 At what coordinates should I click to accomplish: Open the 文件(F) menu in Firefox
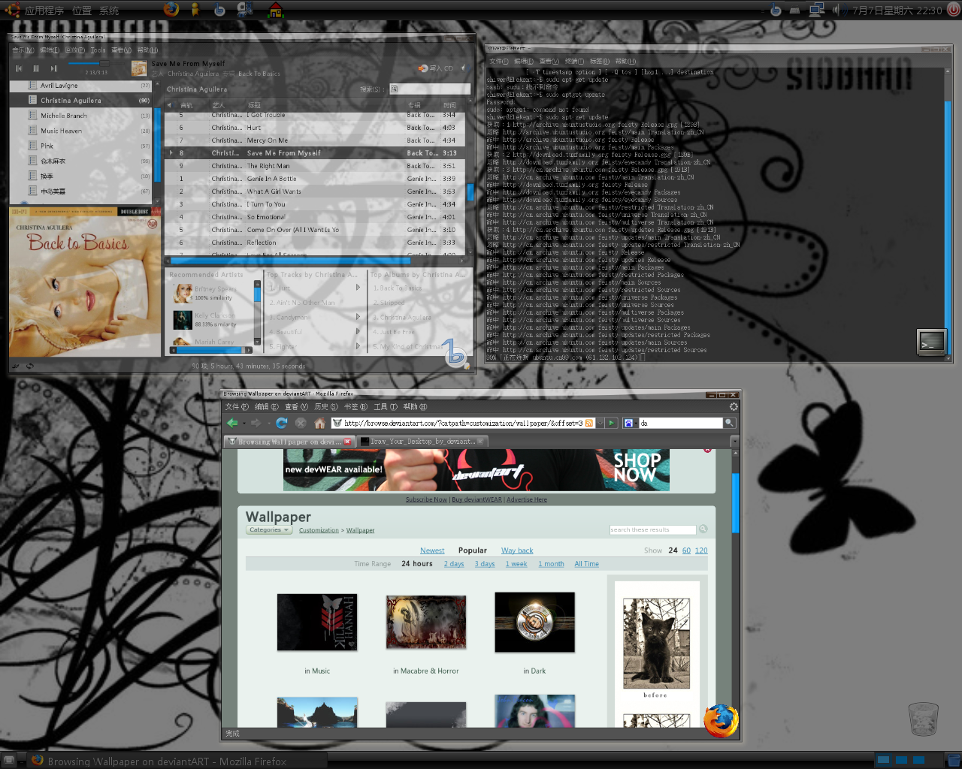(x=237, y=407)
